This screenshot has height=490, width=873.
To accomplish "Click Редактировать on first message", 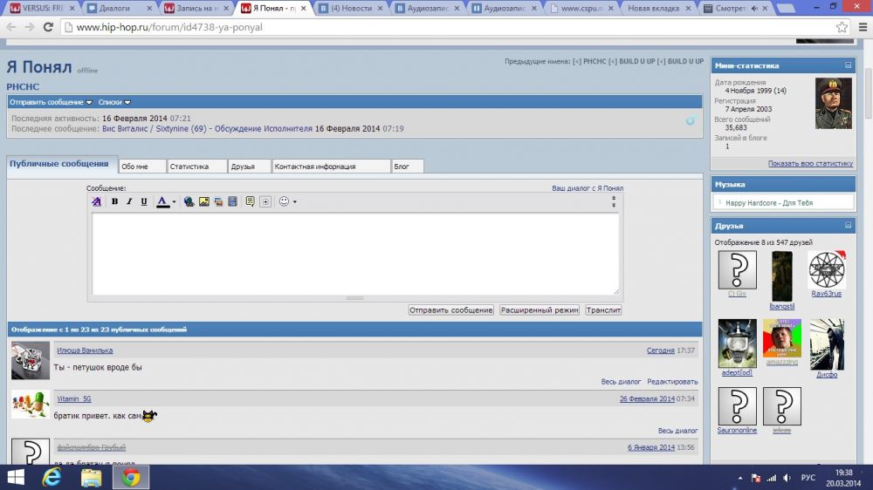I will pos(672,382).
